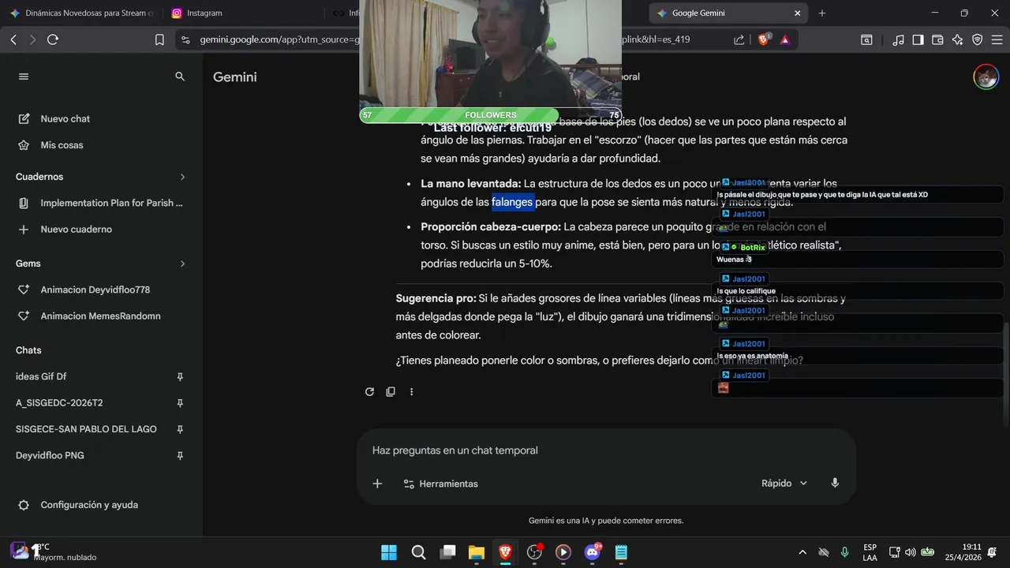The height and width of the screenshot is (568, 1010).
Task: Open the music playlist toolbar icon
Action: tap(898, 39)
